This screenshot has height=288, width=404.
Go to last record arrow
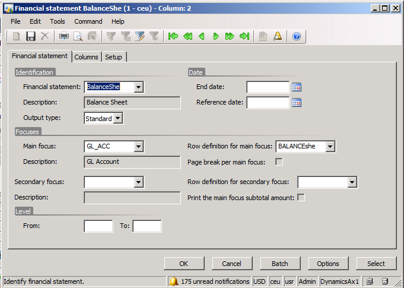(x=244, y=36)
